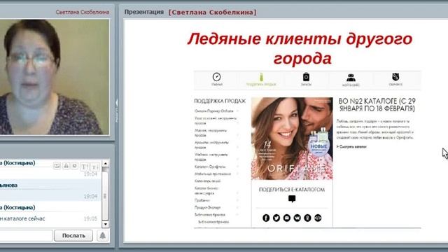Click 'Светлана Скобелкина' name above webcam
The image size is (448, 252).
(x=83, y=12)
